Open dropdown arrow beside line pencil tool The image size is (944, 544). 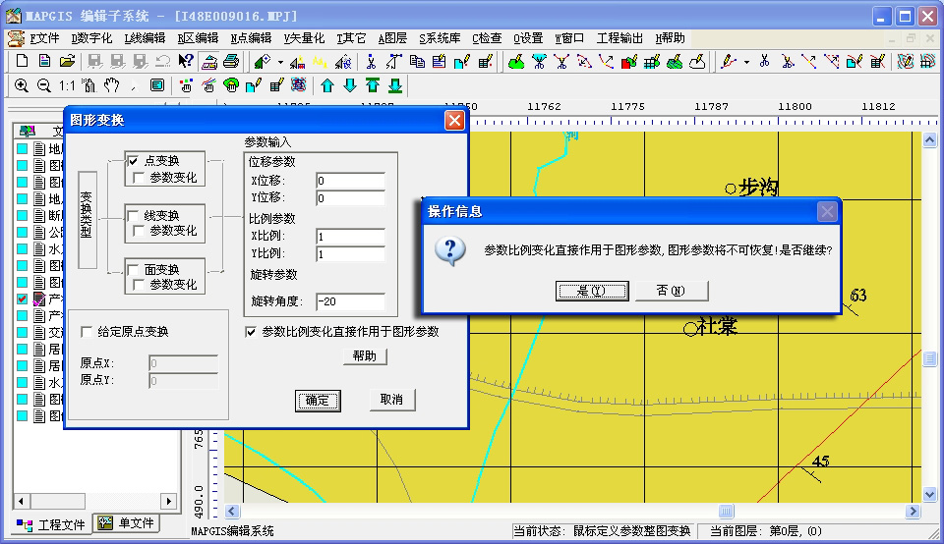pos(746,62)
